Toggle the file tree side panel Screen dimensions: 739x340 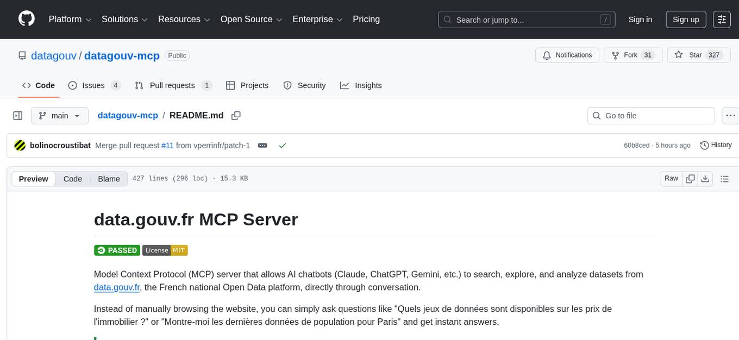[x=18, y=115]
